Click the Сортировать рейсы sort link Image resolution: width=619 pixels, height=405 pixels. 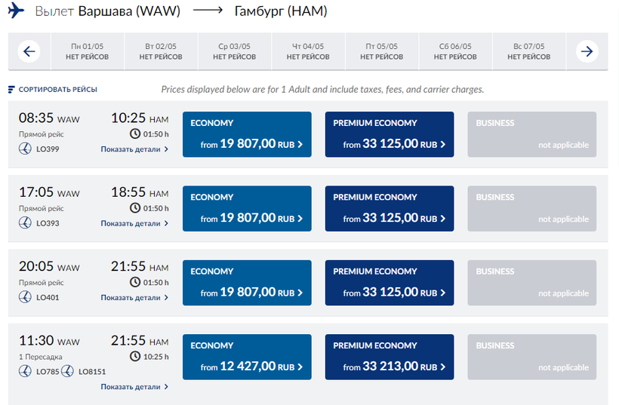[57, 90]
